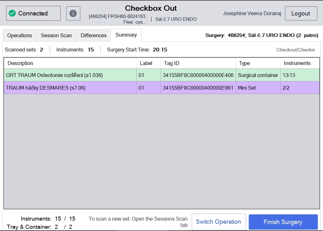Switch to the Session Scan tab
This screenshot has width=323, height=231.
pos(56,35)
